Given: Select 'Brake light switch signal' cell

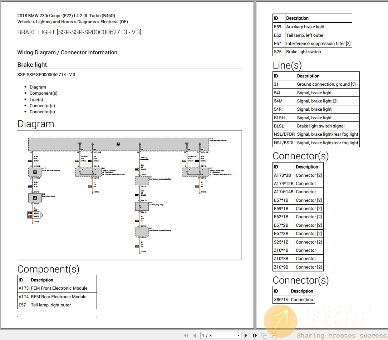Looking at the screenshot, I should [x=328, y=126].
